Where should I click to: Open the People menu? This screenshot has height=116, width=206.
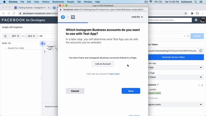click(70, 2)
